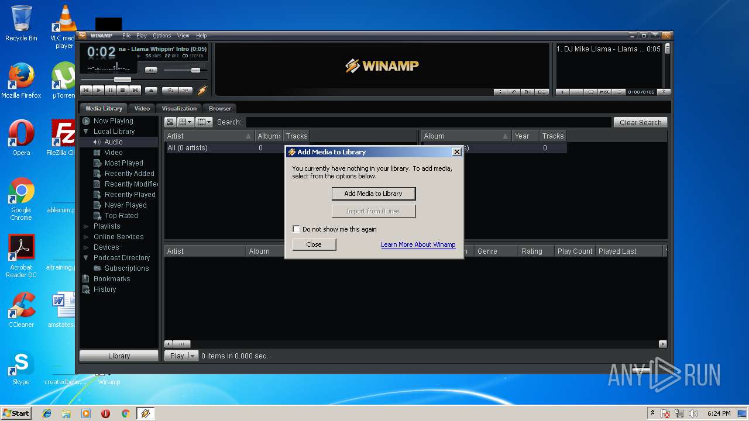Click the playlist add (+) button
The image size is (749, 421).
pyautogui.click(x=563, y=92)
